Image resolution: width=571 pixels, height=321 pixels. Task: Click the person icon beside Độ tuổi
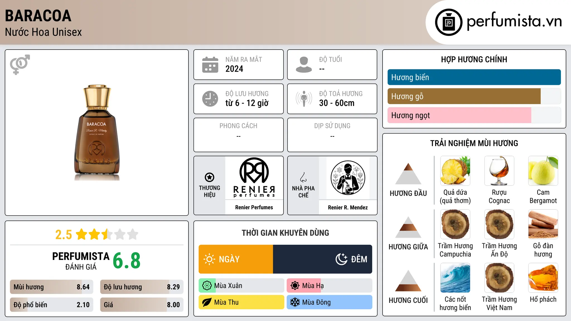(304, 65)
